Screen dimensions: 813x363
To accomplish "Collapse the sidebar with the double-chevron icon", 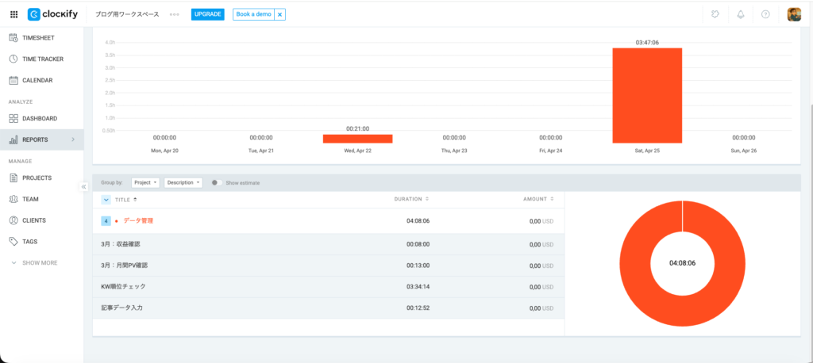I will point(83,187).
